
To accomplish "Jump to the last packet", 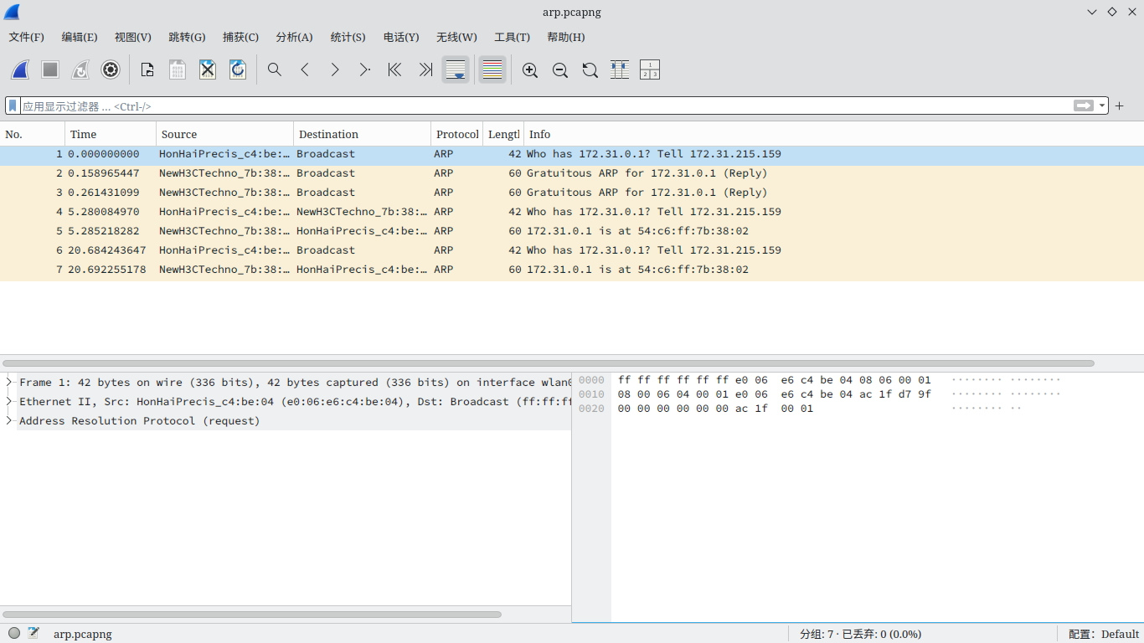I will coord(425,70).
